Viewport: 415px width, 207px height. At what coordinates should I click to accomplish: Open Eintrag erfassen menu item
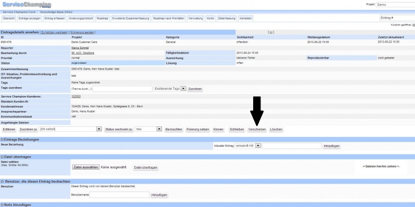54,18
